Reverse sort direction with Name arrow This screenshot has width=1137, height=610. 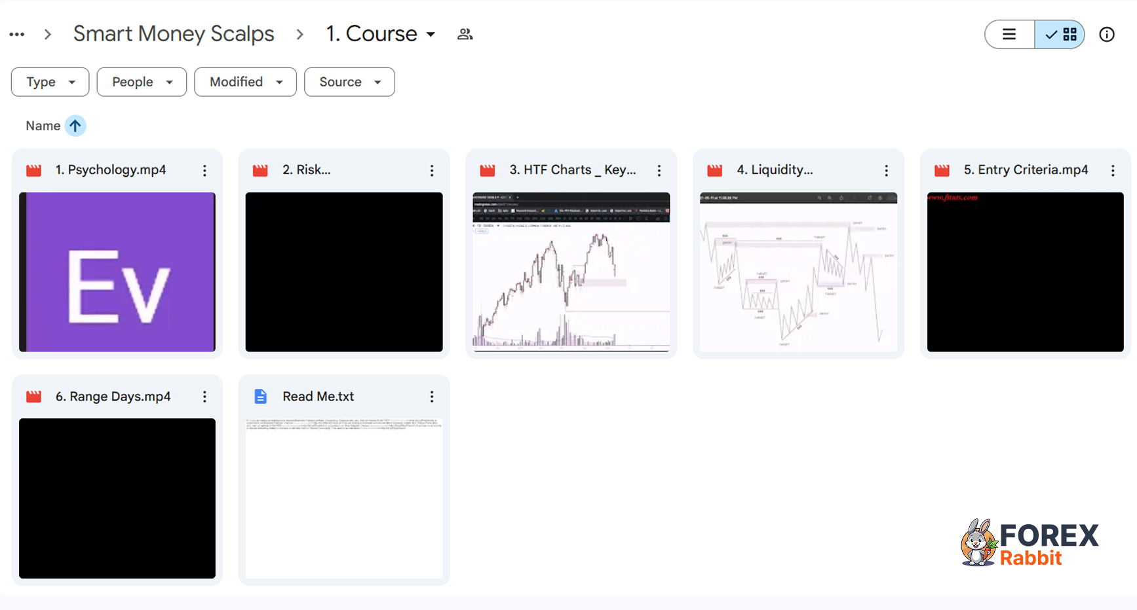[x=75, y=126]
